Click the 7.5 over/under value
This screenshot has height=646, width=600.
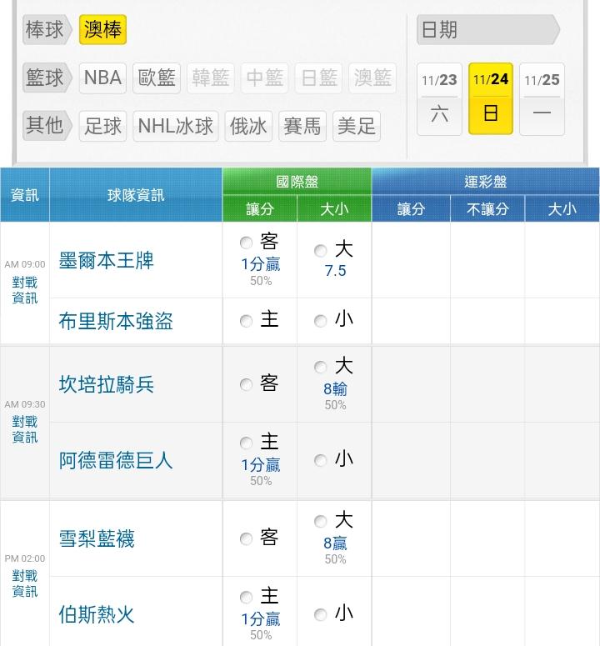335,271
